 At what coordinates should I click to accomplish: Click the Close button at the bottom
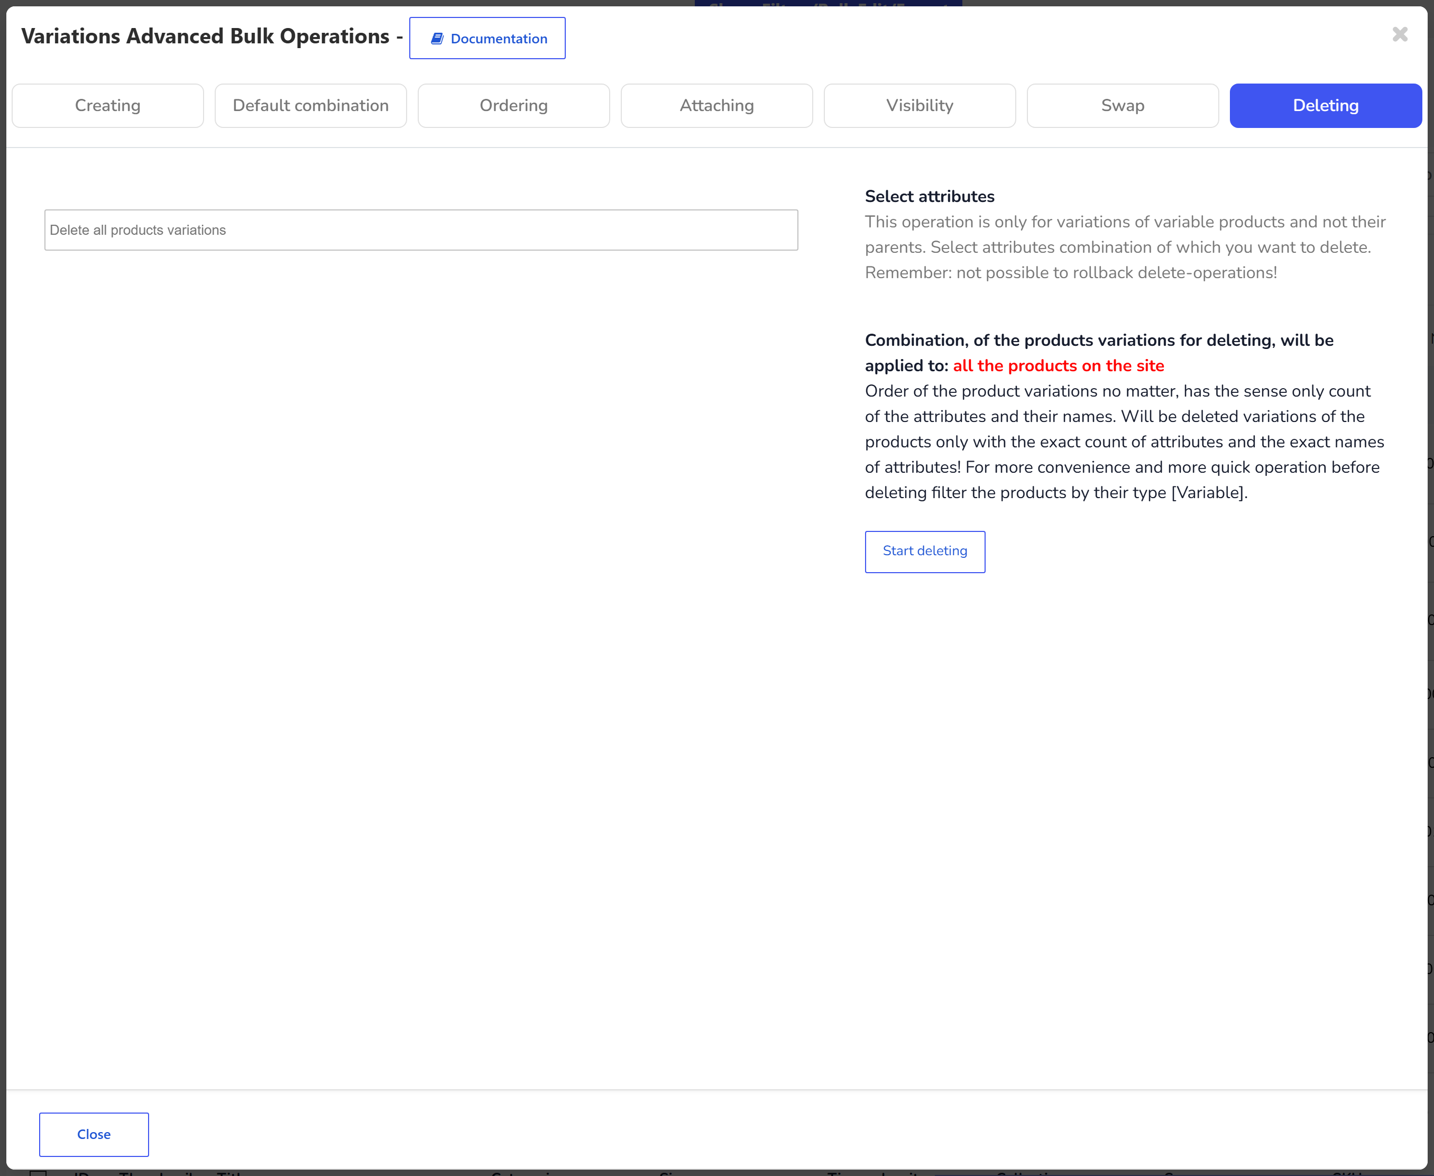point(94,1134)
